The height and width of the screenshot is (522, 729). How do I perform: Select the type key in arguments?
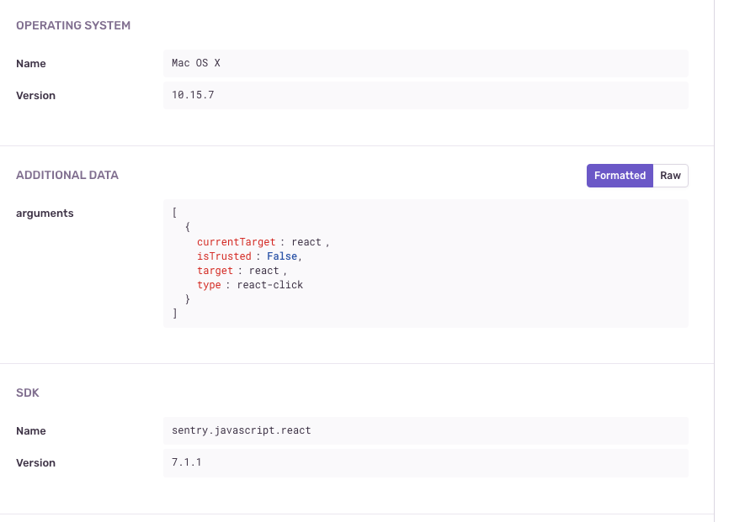[209, 285]
